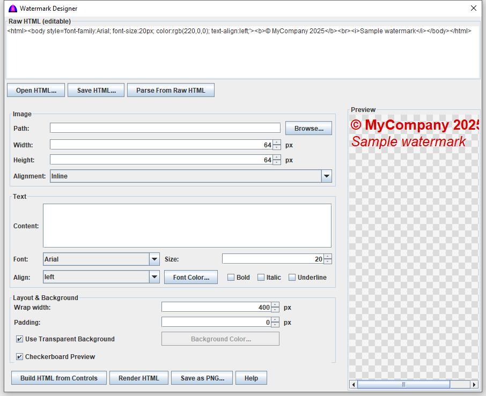The image size is (486, 396).
Task: Disable Use Transparent Background
Action: pyautogui.click(x=19, y=339)
